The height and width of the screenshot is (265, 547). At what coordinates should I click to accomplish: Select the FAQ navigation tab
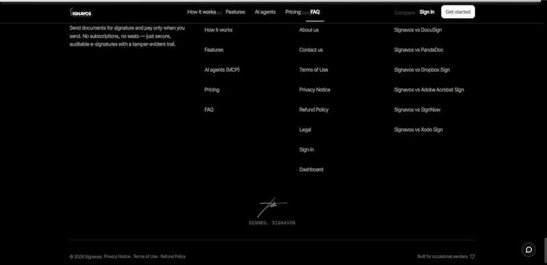point(315,12)
